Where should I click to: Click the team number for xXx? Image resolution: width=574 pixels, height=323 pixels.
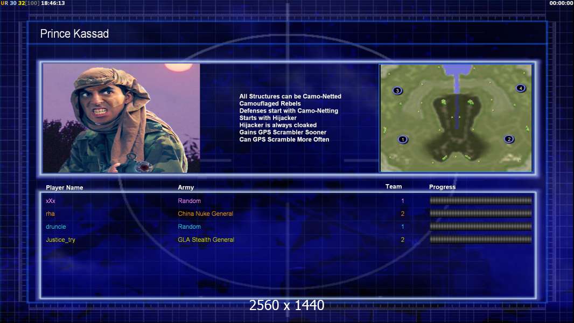click(403, 201)
